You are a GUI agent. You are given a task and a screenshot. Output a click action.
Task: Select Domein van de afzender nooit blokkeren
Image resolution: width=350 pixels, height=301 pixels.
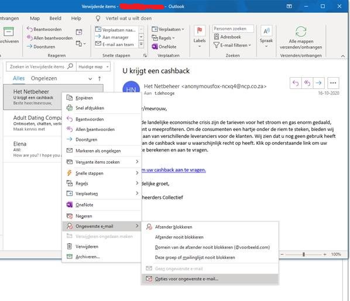click(210, 247)
